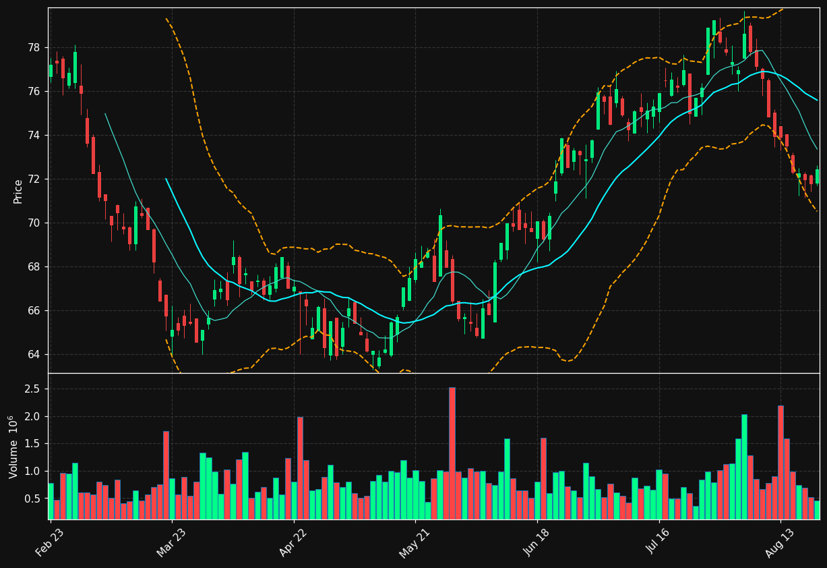The width and height of the screenshot is (827, 568).
Task: Click the 1.0 volume axis label
Action: pyautogui.click(x=32, y=472)
